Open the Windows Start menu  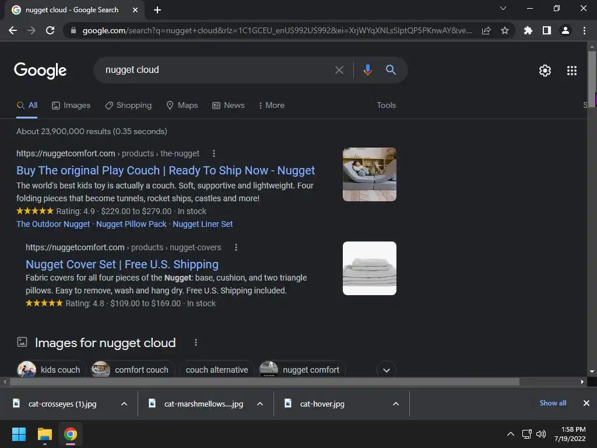click(x=19, y=434)
